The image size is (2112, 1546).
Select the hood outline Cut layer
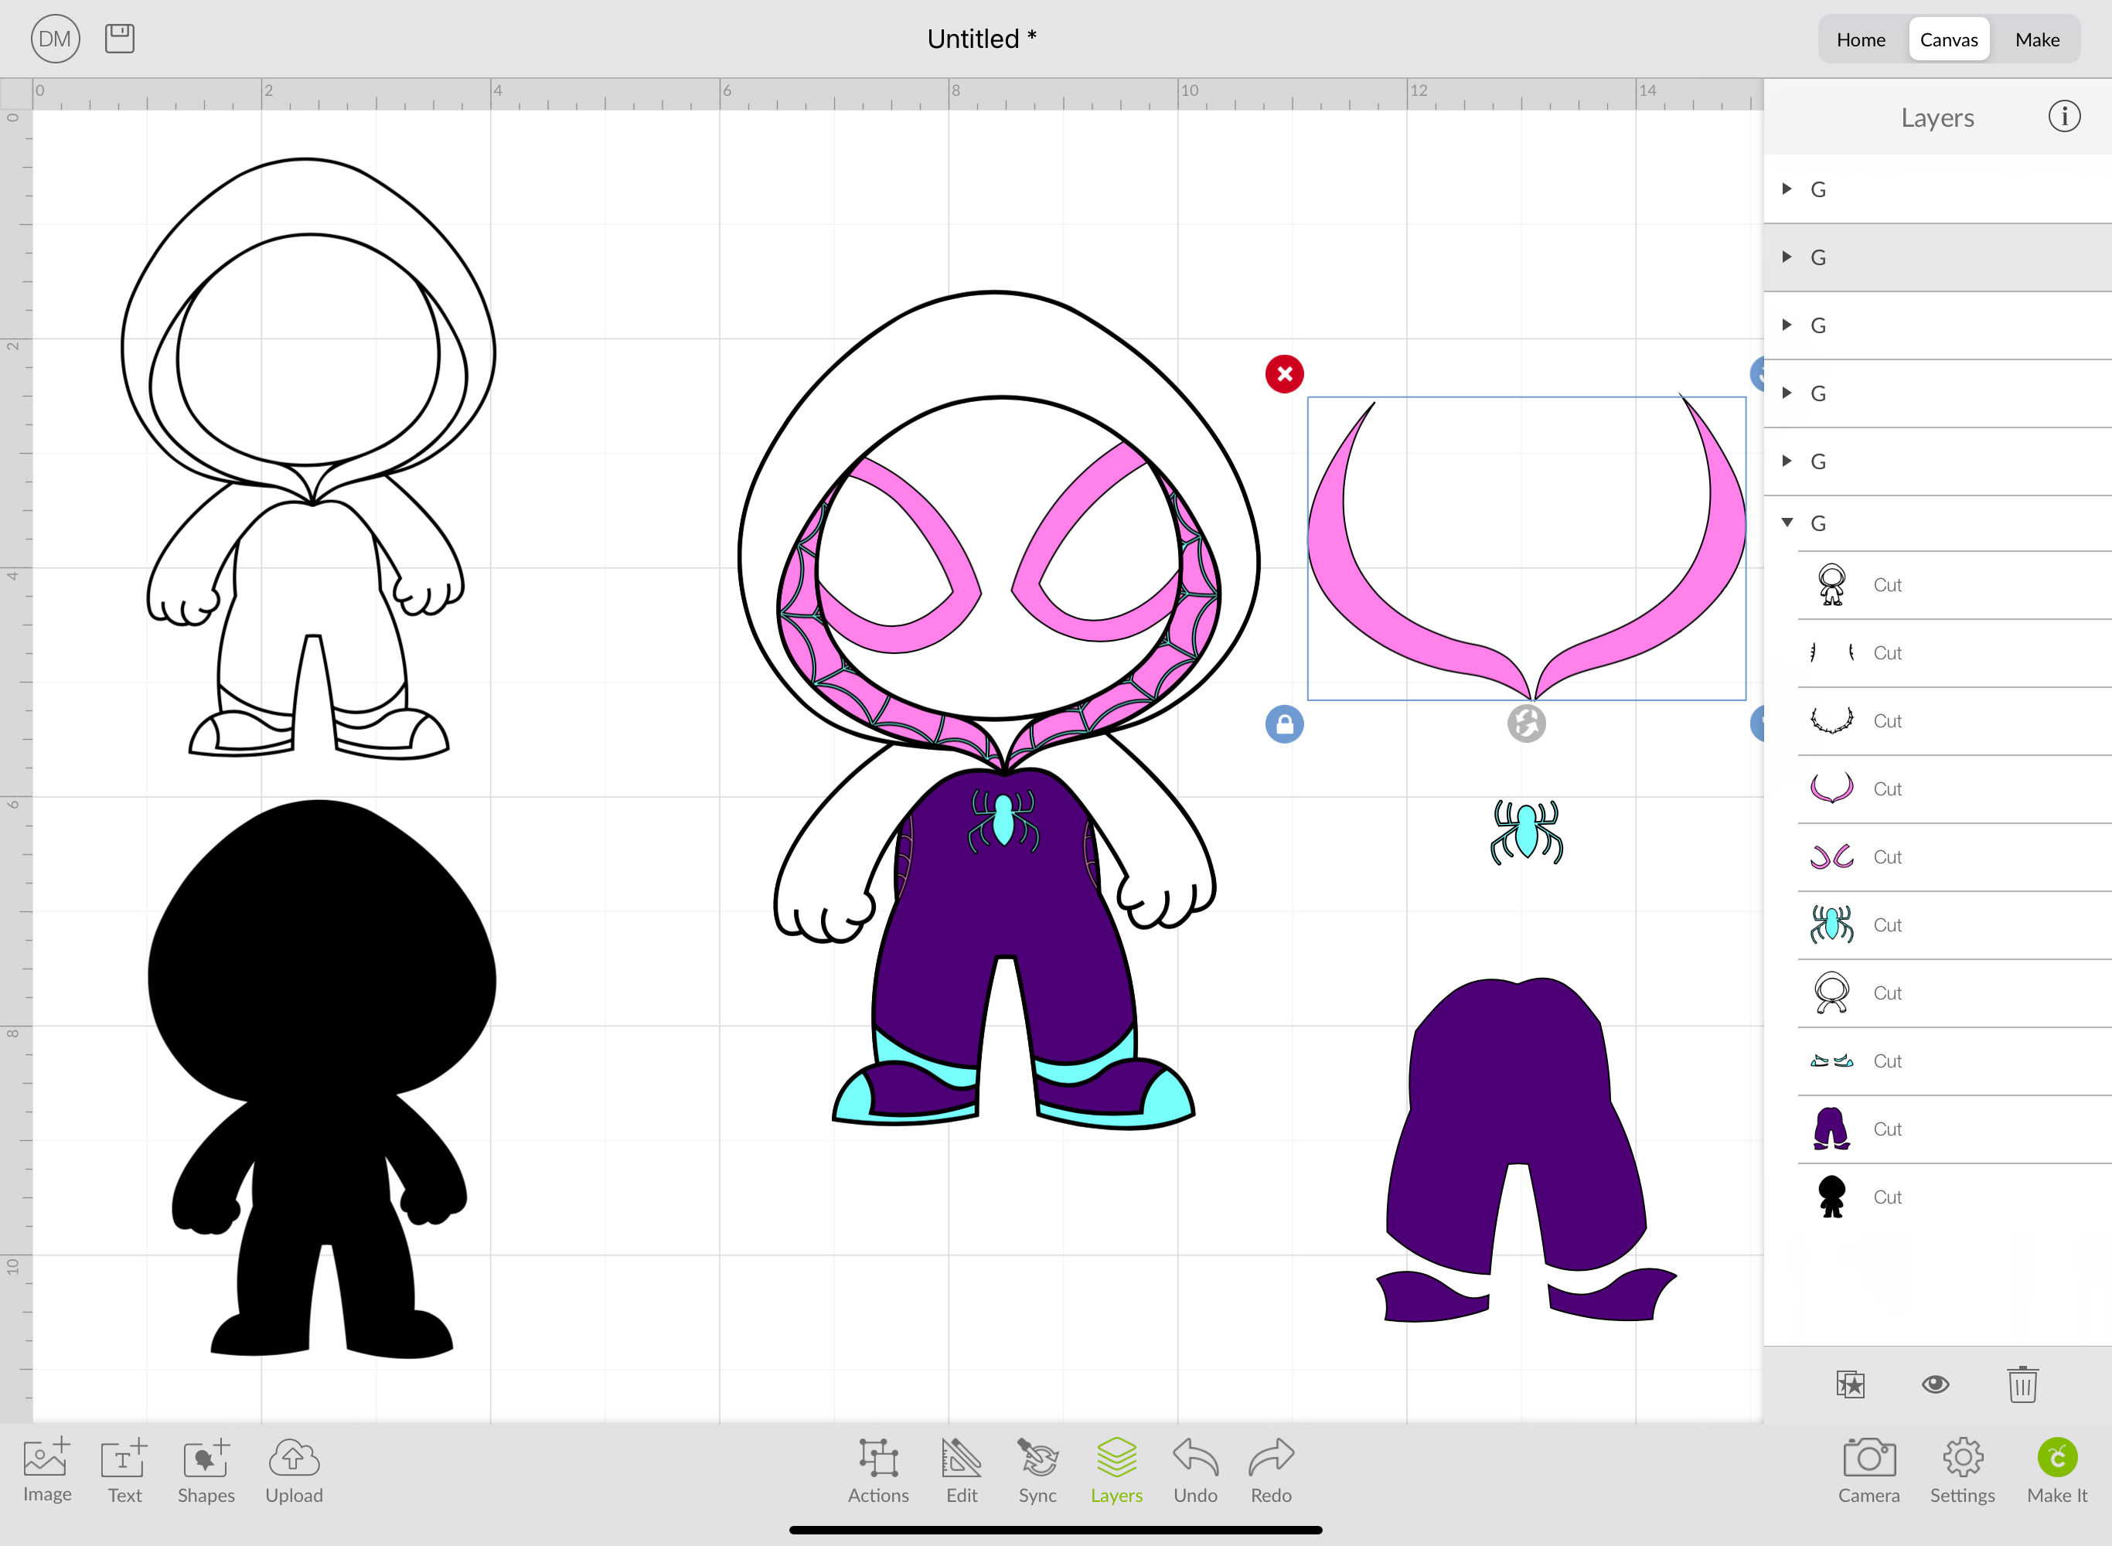[x=1954, y=993]
